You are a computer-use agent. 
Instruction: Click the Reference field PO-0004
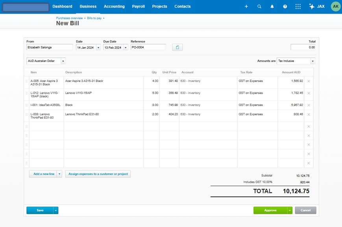click(x=148, y=47)
